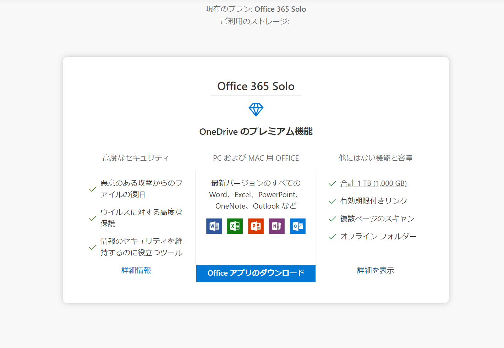Click the text 情報のセキュリティを維持するのに役立つツール

pos(141,247)
